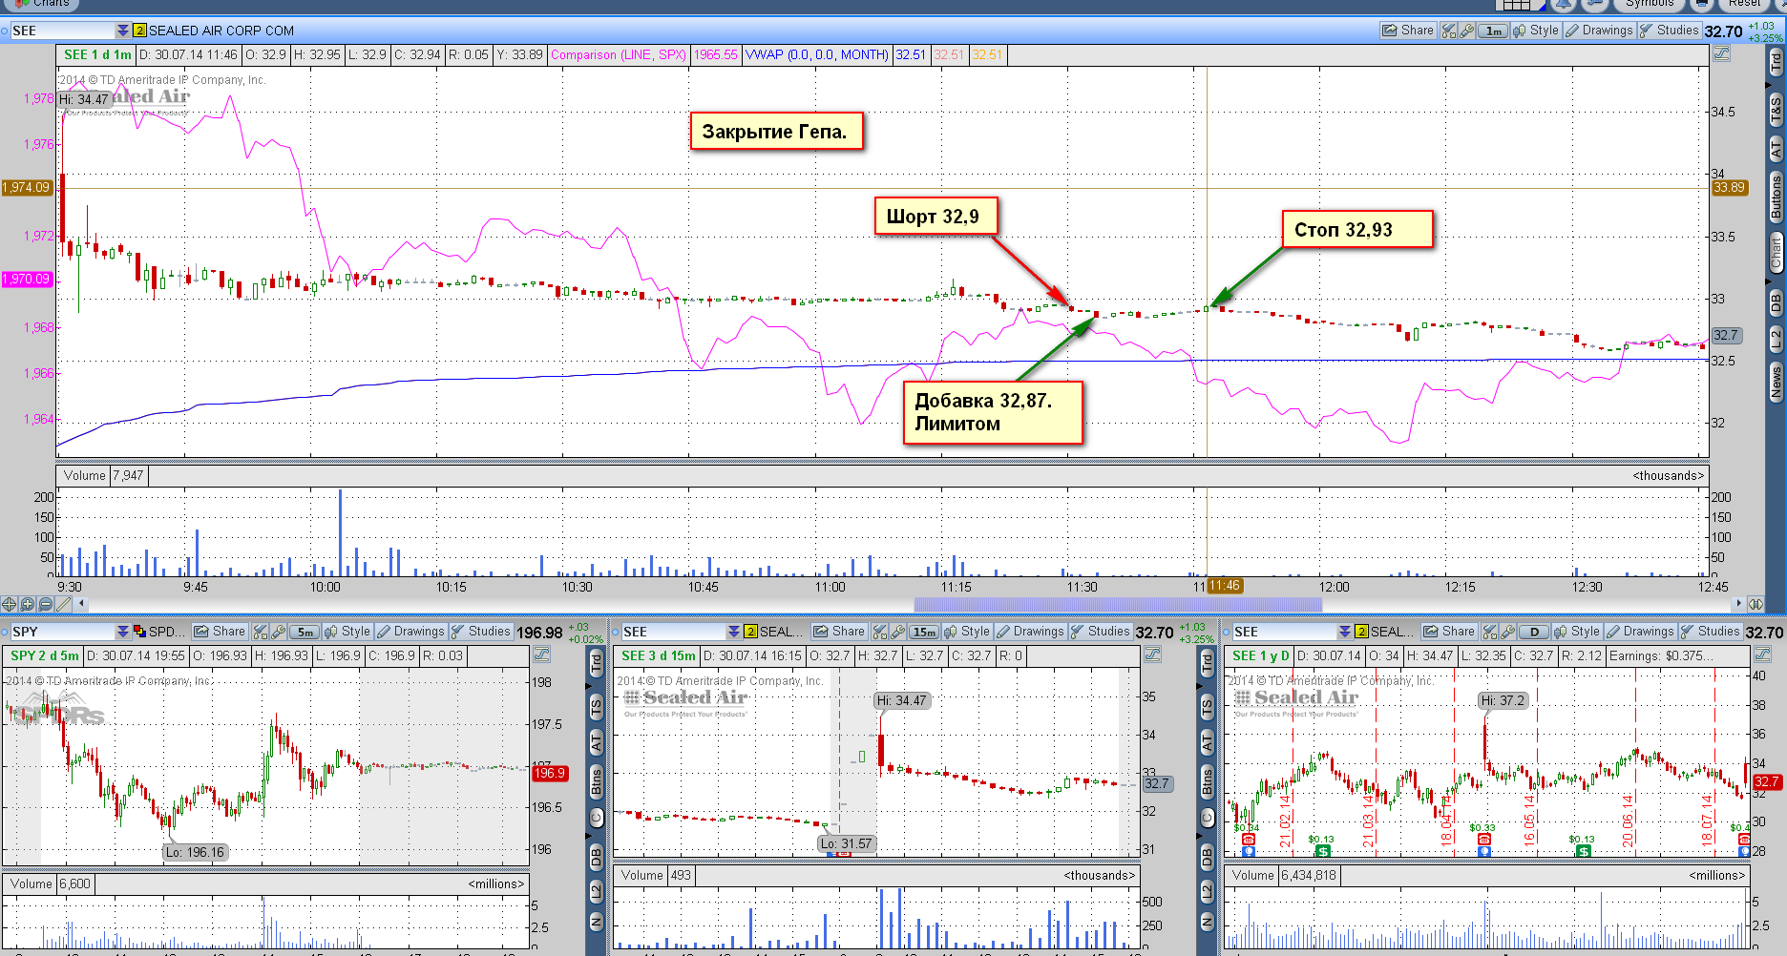This screenshot has height=956, width=1787.
Task: Open Style menu on SPY chart
Action: click(347, 632)
